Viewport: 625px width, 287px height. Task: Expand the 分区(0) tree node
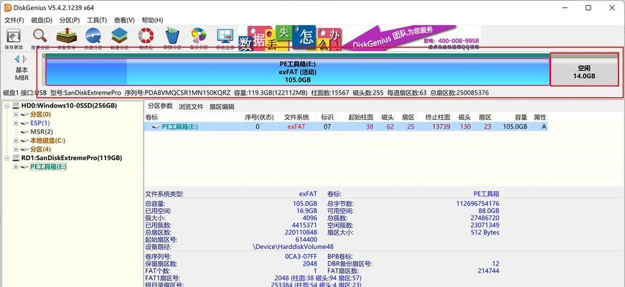(x=16, y=114)
